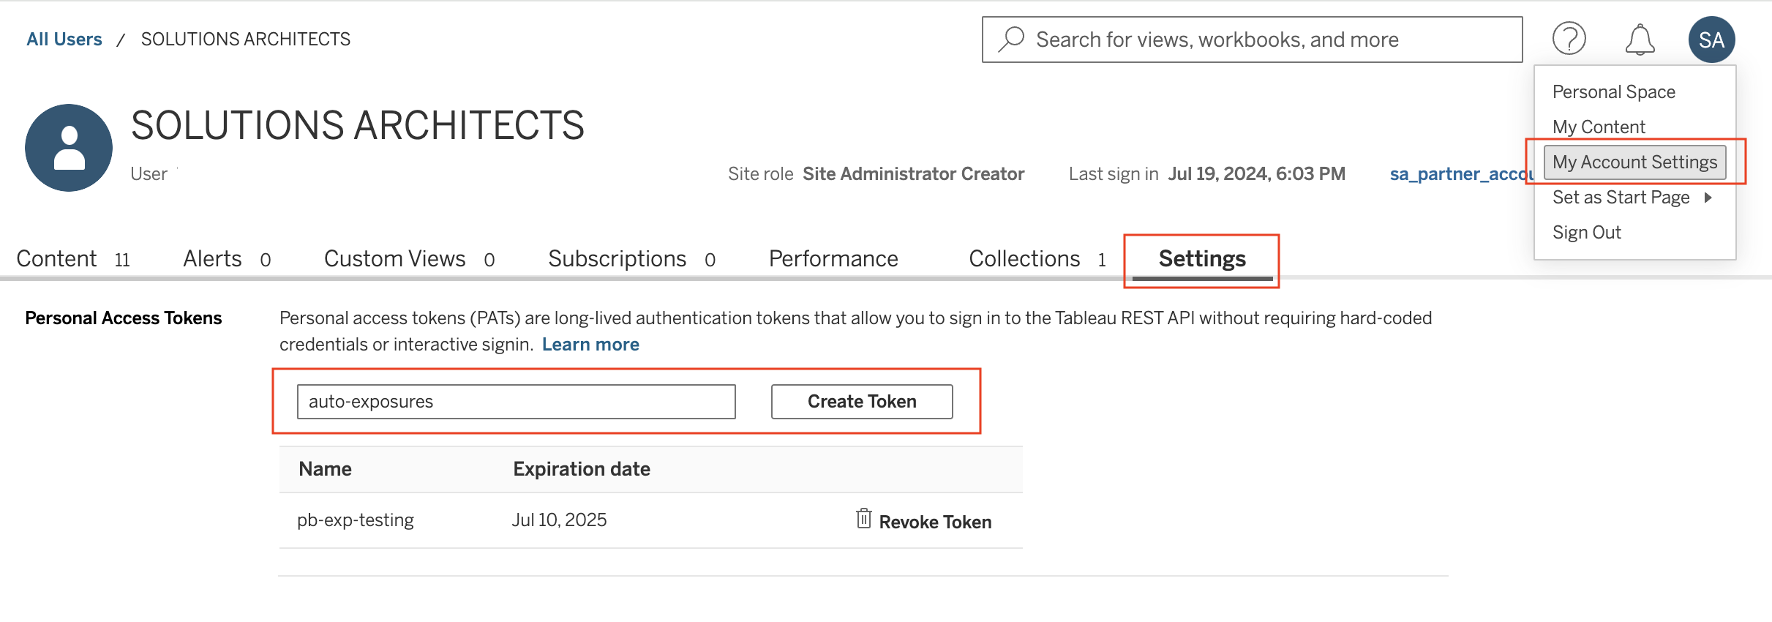Choose Personal Space in the user menu
The image size is (1772, 622).
click(1613, 91)
